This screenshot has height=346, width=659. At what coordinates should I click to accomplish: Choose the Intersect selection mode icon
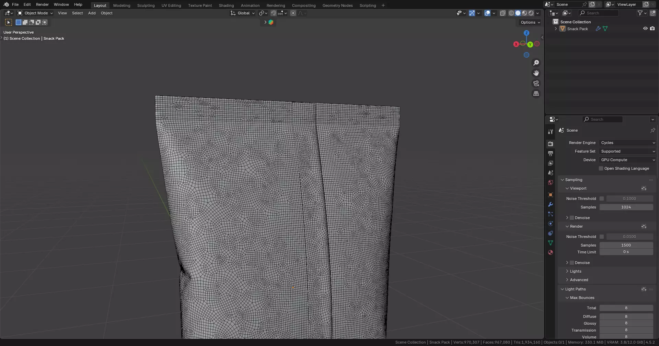click(x=45, y=22)
